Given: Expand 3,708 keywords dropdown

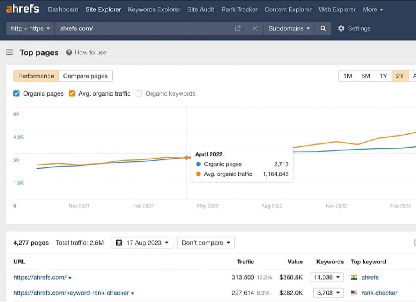Looking at the screenshot, I should [x=328, y=293].
